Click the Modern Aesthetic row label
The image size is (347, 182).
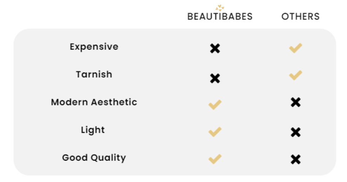tap(94, 102)
